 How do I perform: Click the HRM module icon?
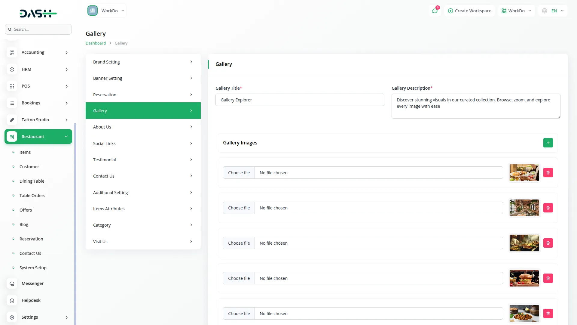[x=12, y=69]
